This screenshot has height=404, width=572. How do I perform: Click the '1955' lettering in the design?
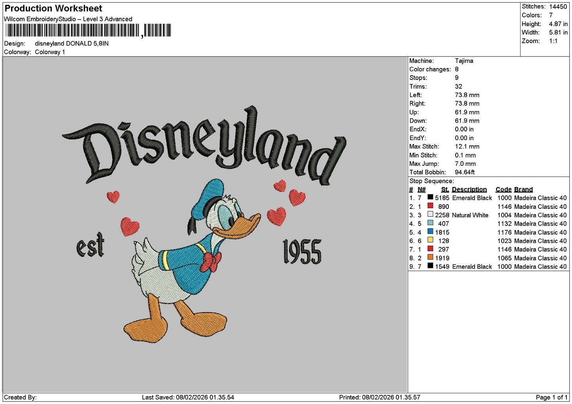(x=302, y=252)
